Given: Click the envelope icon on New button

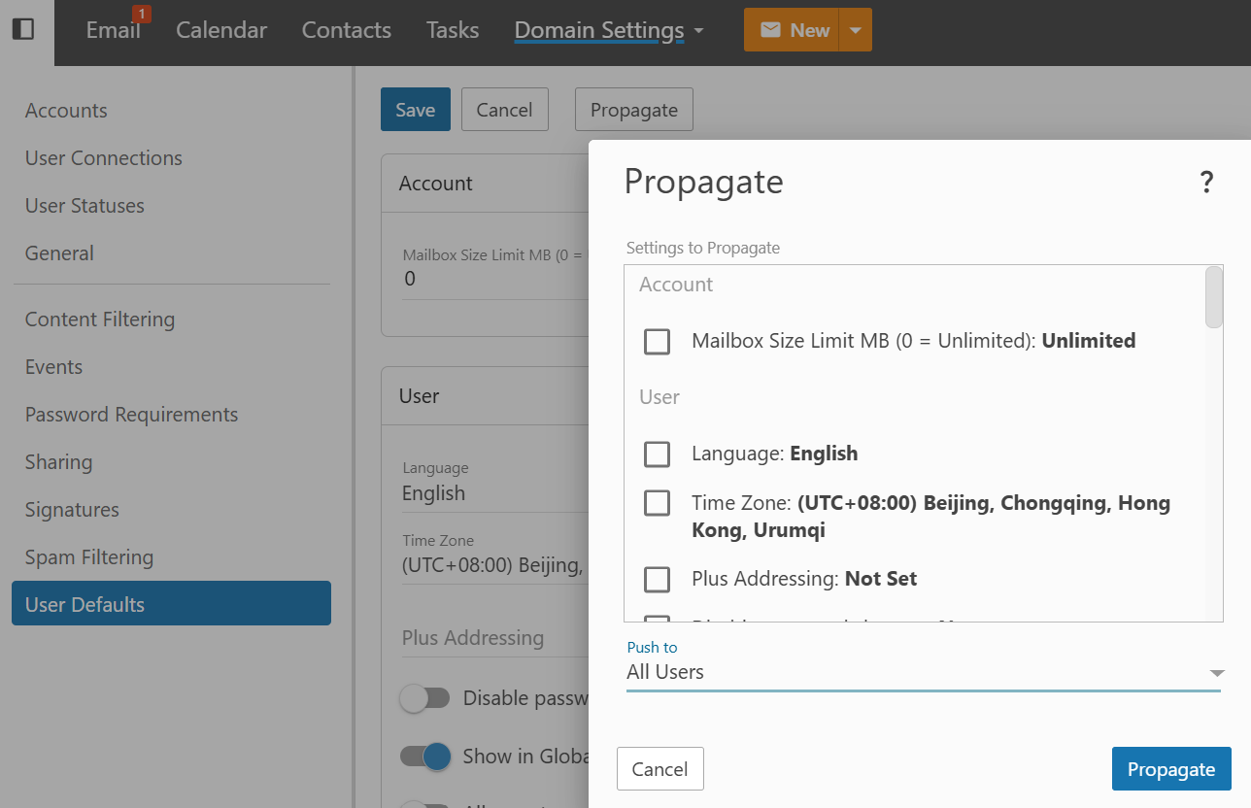Looking at the screenshot, I should coord(770,30).
